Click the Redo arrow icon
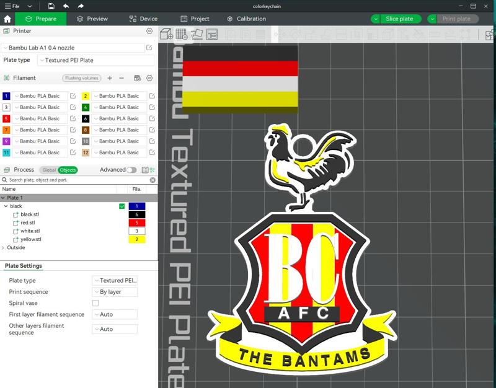The image size is (496, 388). [81, 6]
